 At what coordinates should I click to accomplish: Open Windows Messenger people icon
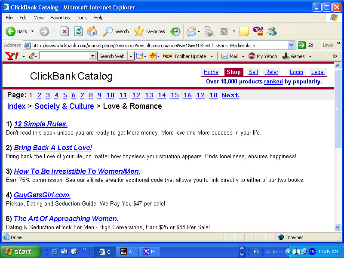272,31
